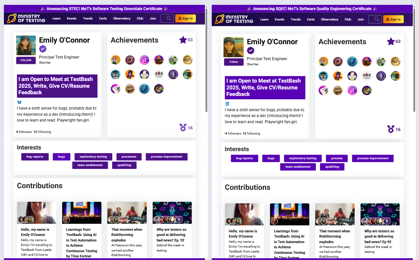Open the Join menu in left window
419x260 pixels.
[153, 19]
